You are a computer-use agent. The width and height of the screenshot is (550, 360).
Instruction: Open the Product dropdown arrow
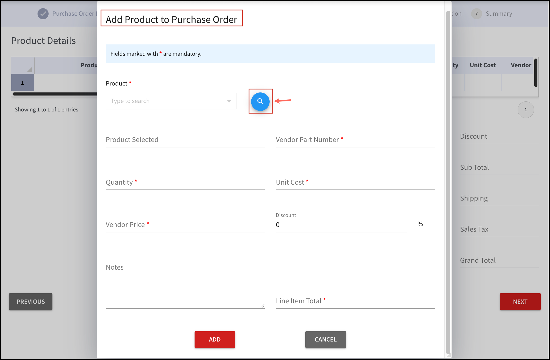click(x=229, y=101)
